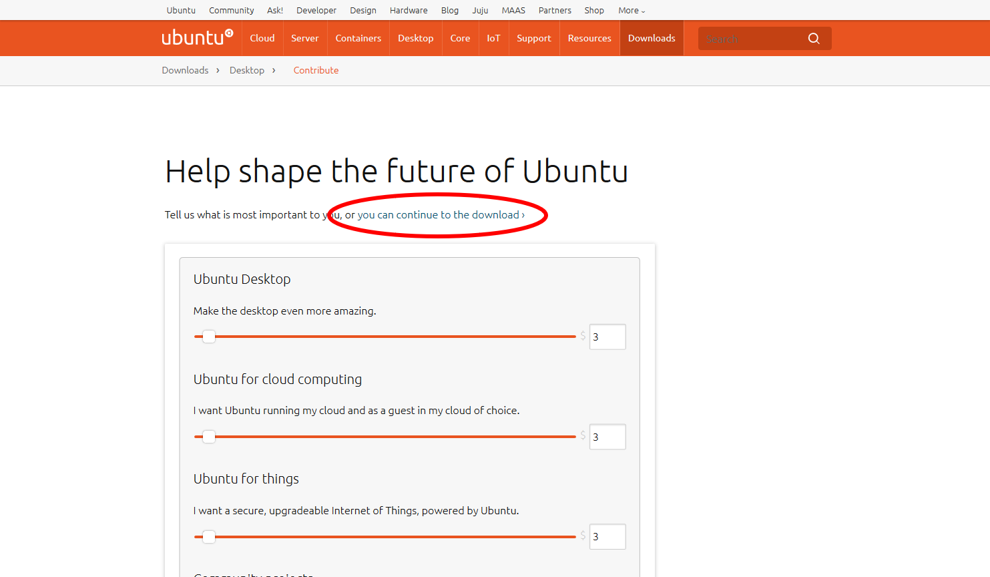
Task: Click the Shop link in the top bar
Action: point(594,11)
